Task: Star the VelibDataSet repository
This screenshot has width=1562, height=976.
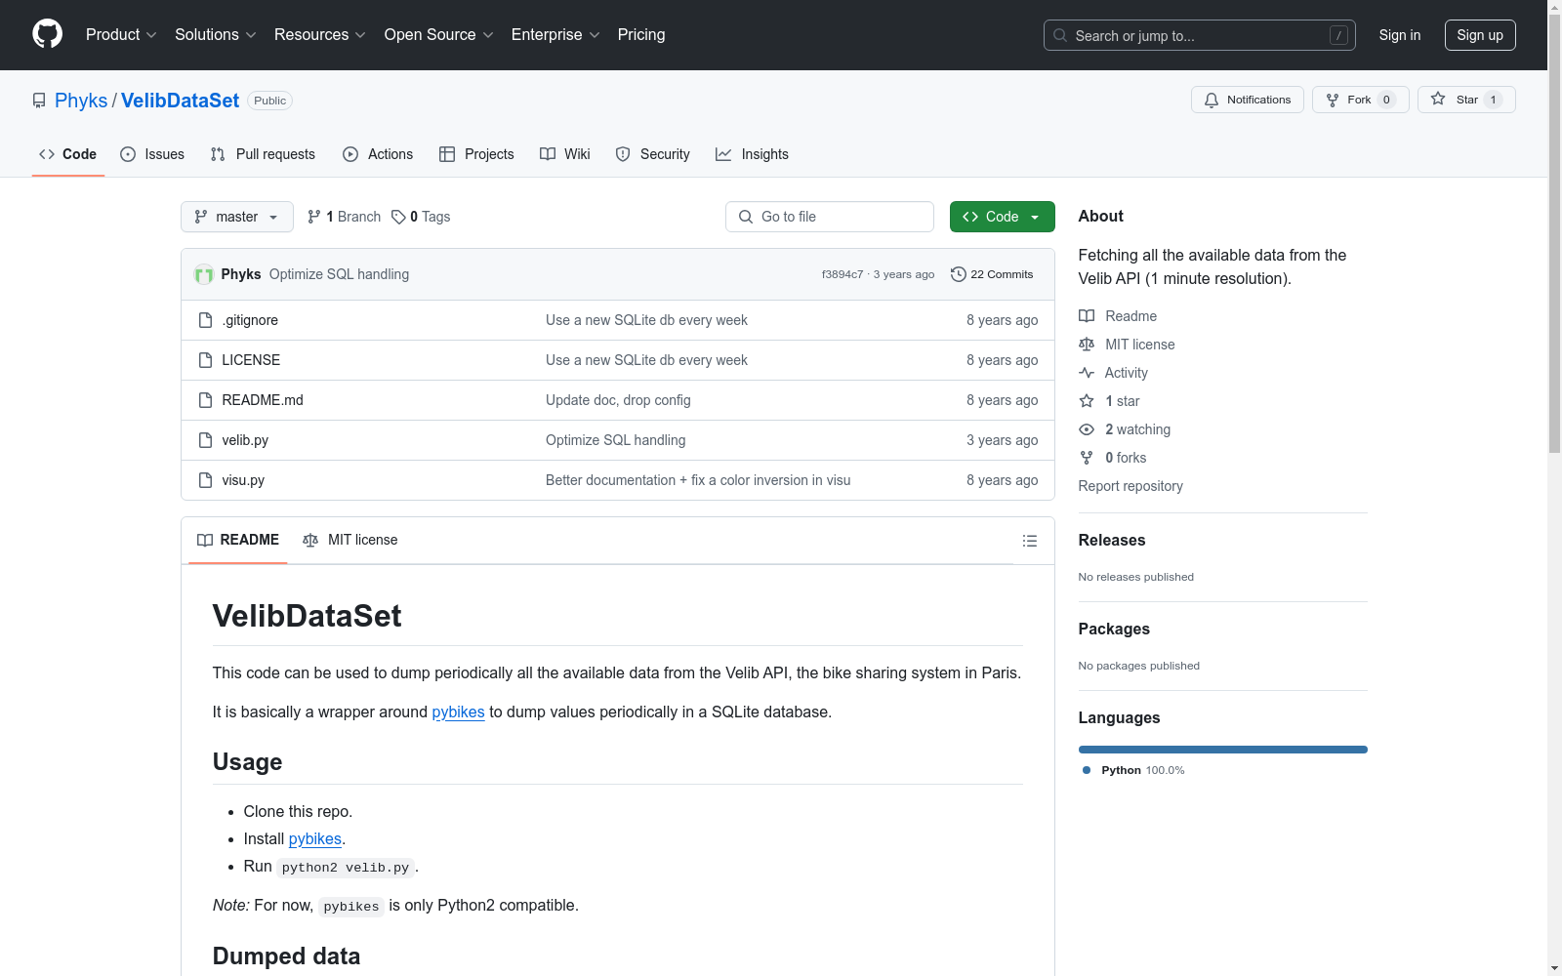Action: click(x=1466, y=100)
